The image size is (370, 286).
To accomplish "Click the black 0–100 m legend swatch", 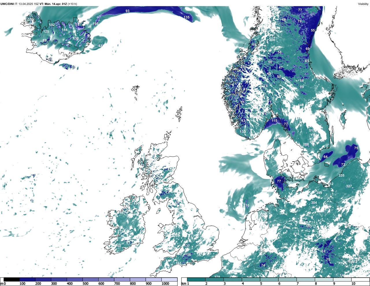I will pos(12,280).
